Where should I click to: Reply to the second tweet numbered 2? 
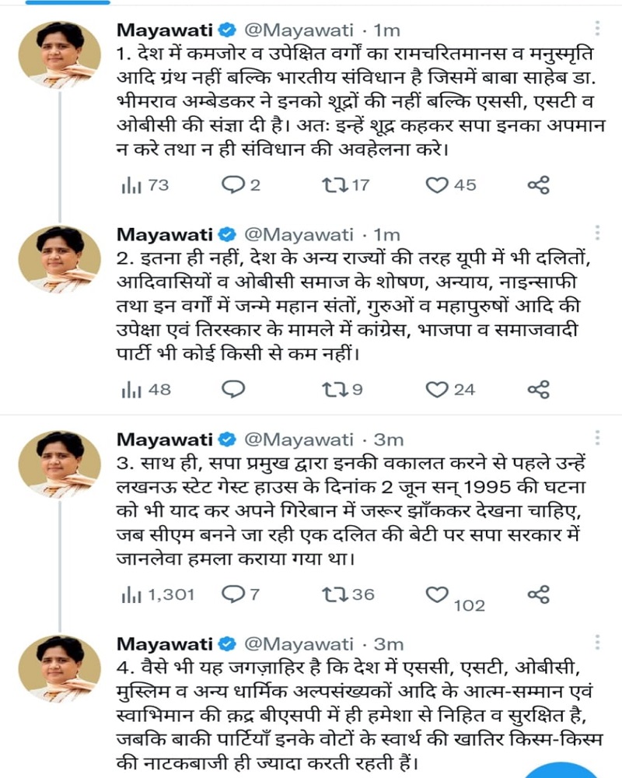click(233, 389)
